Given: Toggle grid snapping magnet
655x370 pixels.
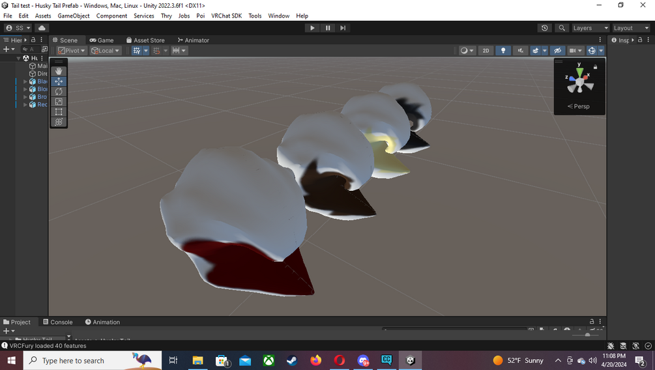Looking at the screenshot, I should (x=156, y=51).
